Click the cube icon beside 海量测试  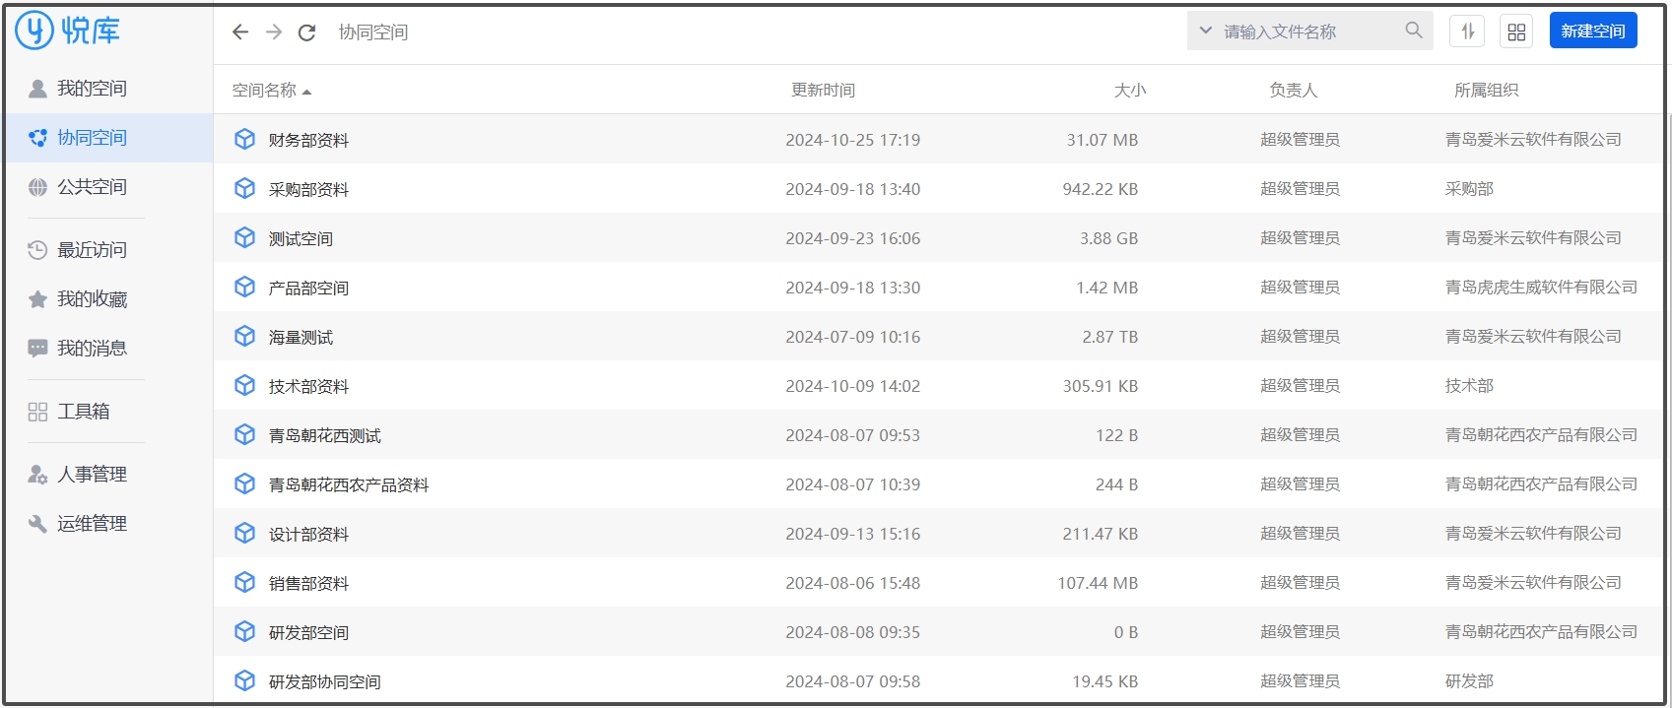click(x=244, y=337)
